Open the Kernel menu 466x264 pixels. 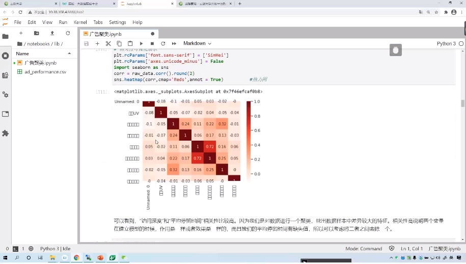point(80,22)
